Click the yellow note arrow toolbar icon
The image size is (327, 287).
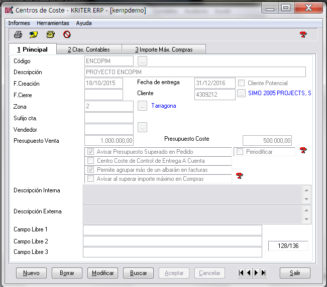(x=34, y=35)
